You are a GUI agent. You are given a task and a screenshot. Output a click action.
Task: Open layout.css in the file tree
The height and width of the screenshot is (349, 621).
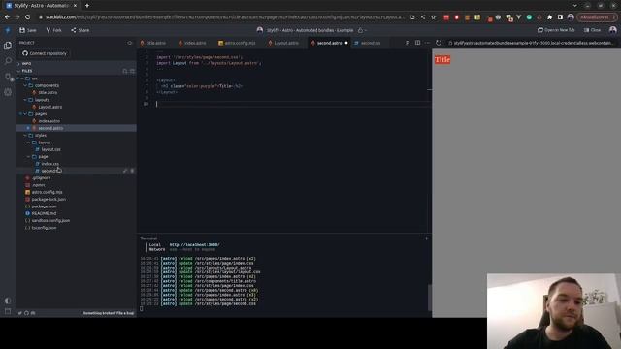(x=50, y=149)
